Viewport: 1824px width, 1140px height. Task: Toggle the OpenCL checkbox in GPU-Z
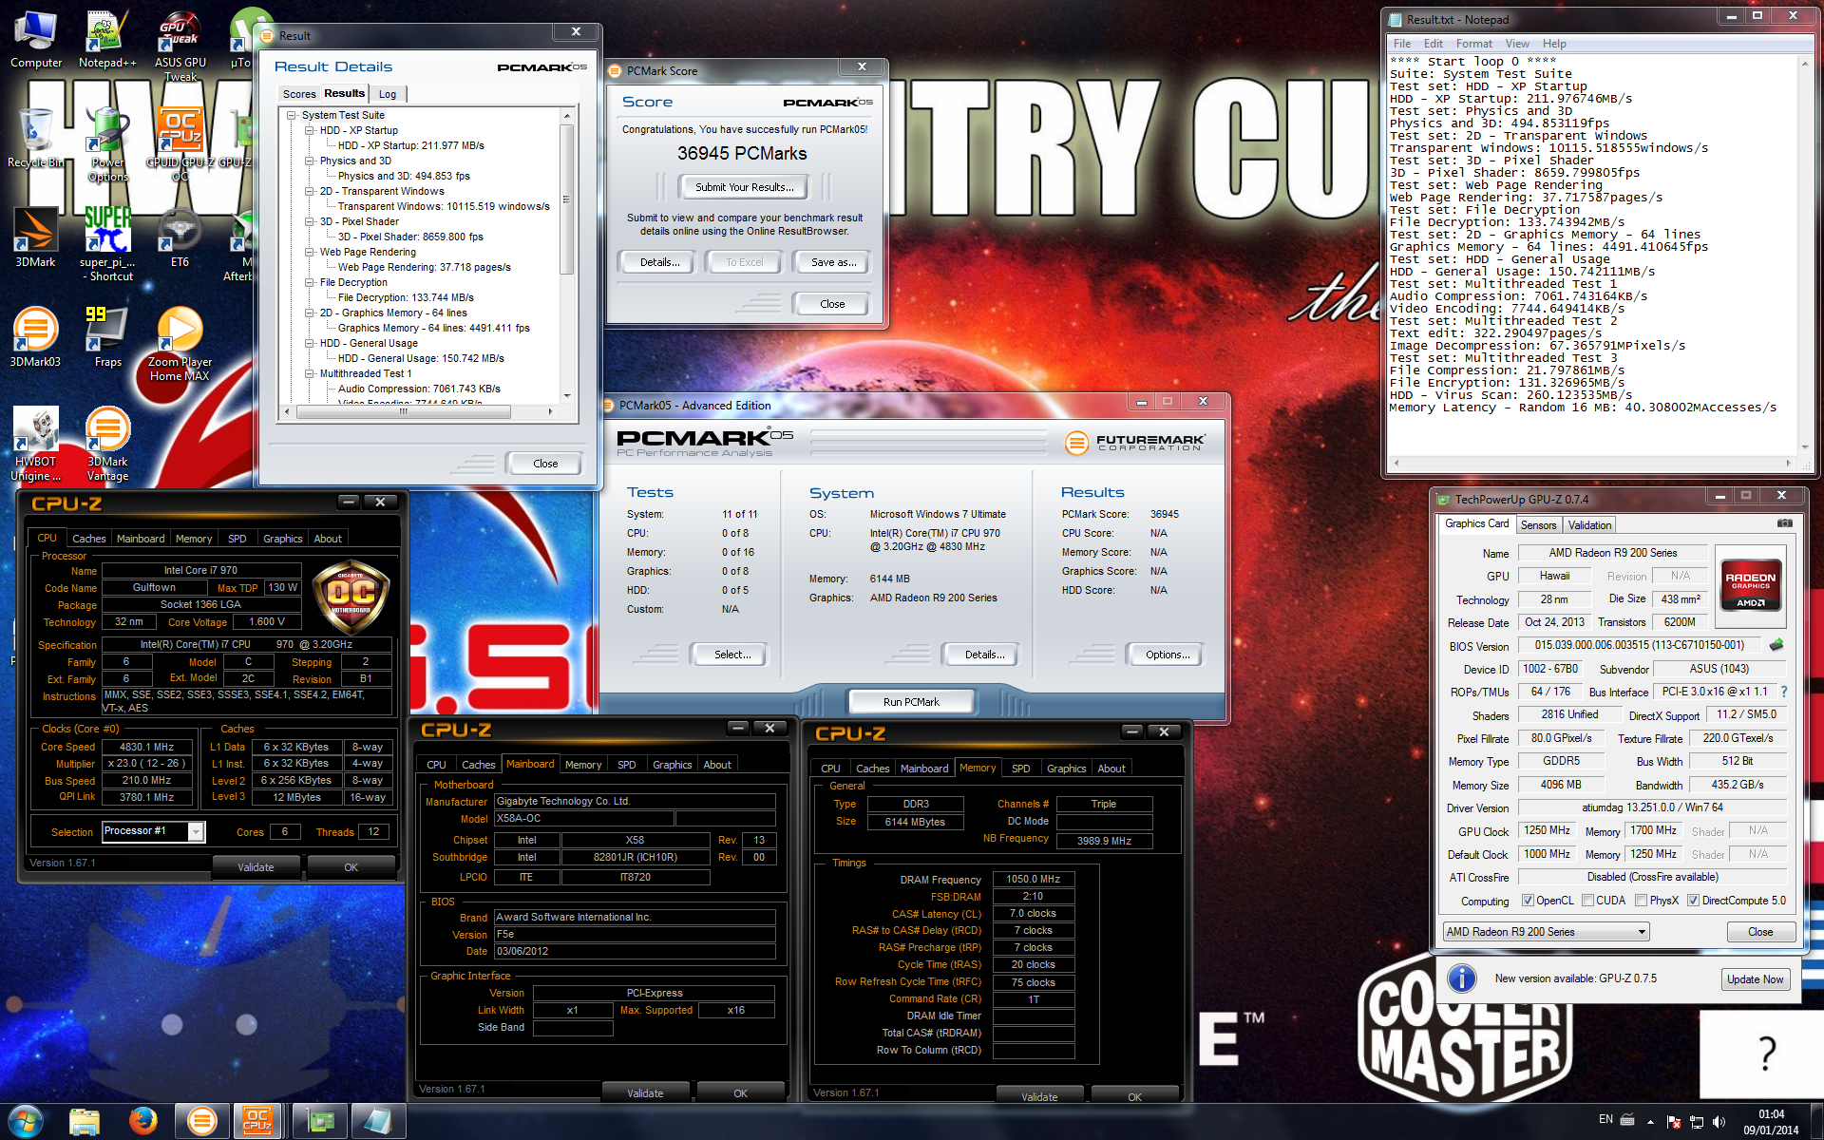(1528, 901)
